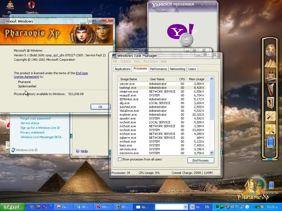
Task: Click the Eye of Horus quick launch icon
Action: tap(32, 207)
